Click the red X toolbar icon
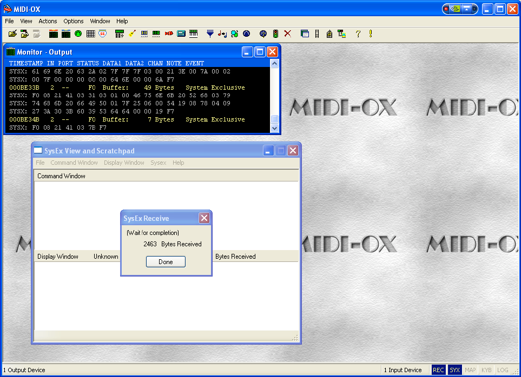Image resolution: width=521 pixels, height=377 pixels. click(288, 34)
